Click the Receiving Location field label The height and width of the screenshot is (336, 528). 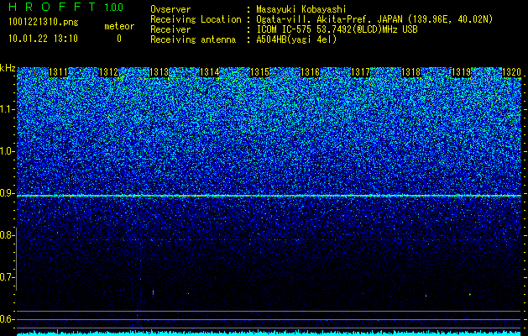click(x=196, y=19)
